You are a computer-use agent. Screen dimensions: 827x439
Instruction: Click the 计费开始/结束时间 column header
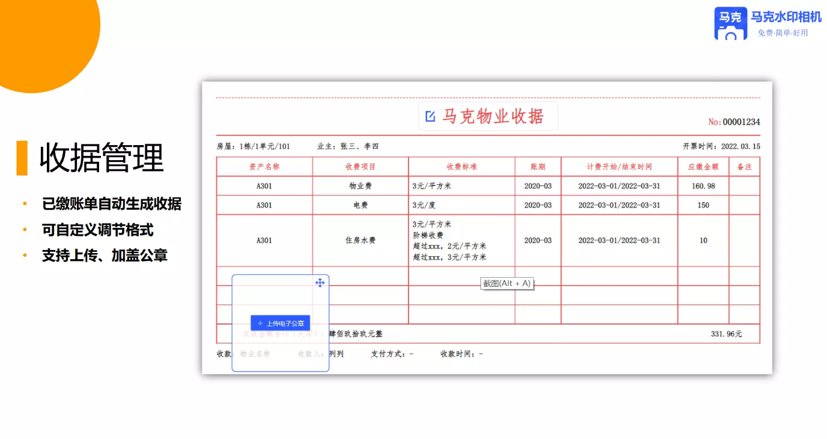click(619, 167)
